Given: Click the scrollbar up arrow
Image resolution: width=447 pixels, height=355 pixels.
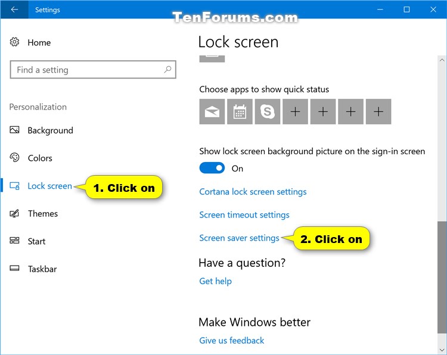Looking at the screenshot, I should 442,60.
